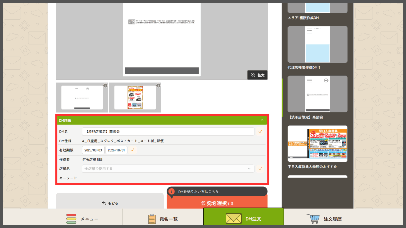406x228 pixels.
Task: Select page 1 thumbnail preview
Action: coord(82,98)
